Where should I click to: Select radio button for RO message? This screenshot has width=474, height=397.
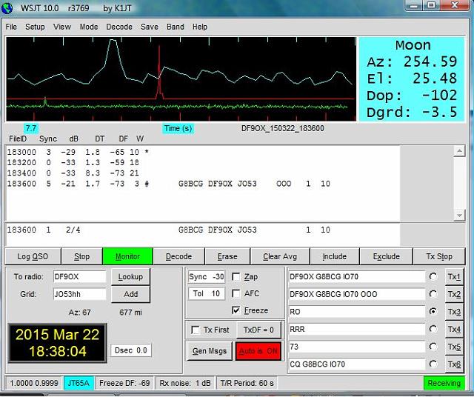[x=433, y=311]
